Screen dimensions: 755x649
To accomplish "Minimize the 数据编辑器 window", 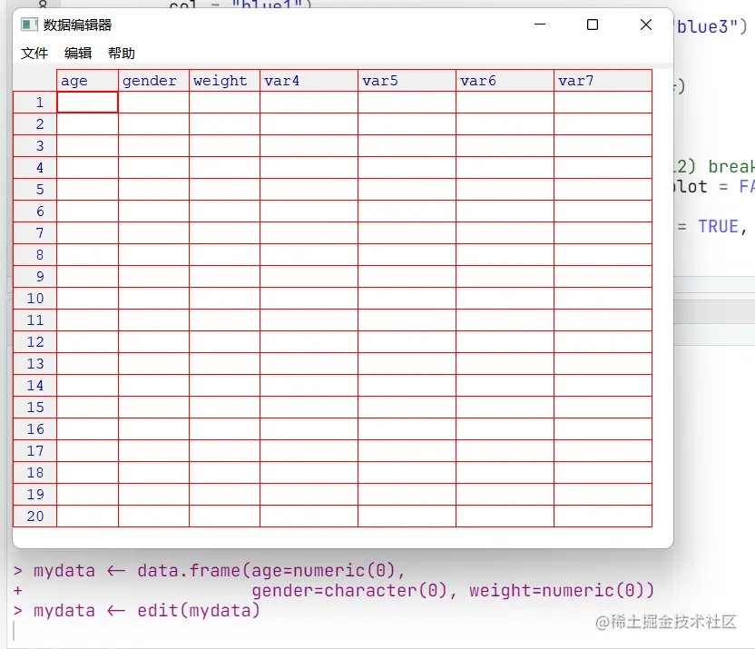I will coord(540,25).
